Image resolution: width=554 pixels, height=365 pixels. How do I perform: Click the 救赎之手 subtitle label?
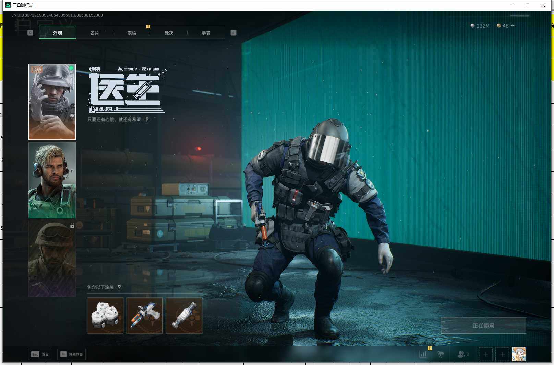tap(107, 109)
